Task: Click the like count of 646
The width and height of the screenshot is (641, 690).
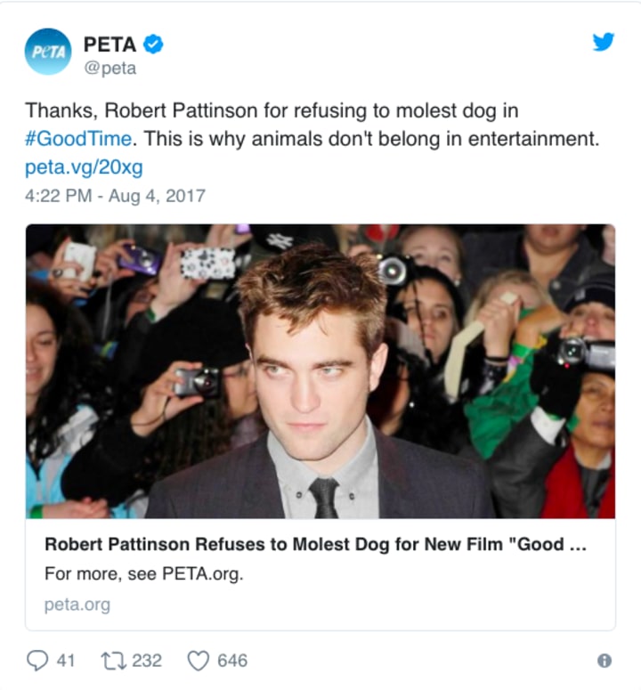Action: click(232, 661)
